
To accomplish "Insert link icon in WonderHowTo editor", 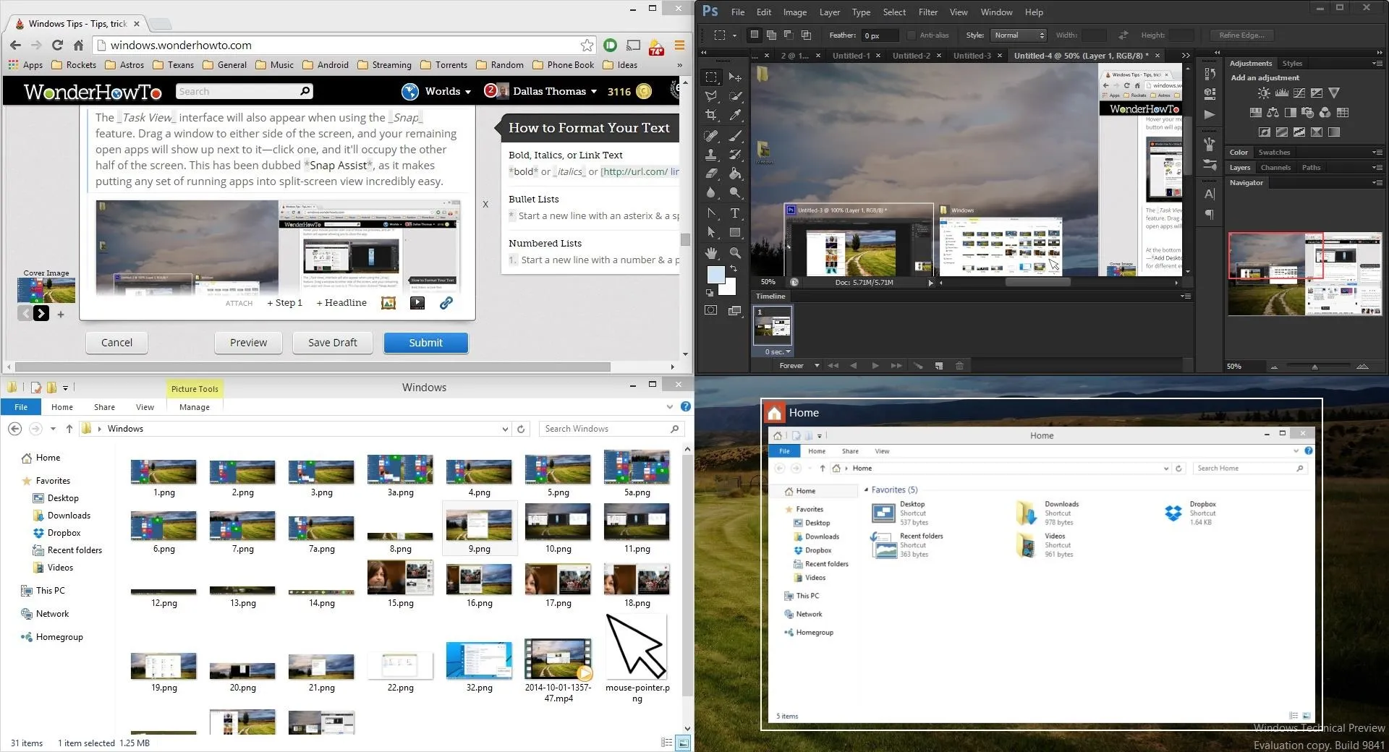I will [446, 303].
